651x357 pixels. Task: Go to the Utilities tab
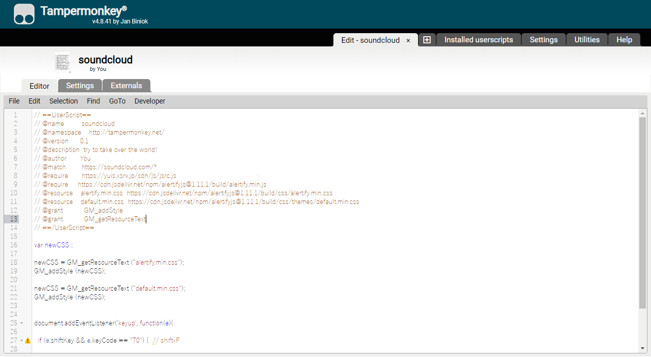[587, 40]
